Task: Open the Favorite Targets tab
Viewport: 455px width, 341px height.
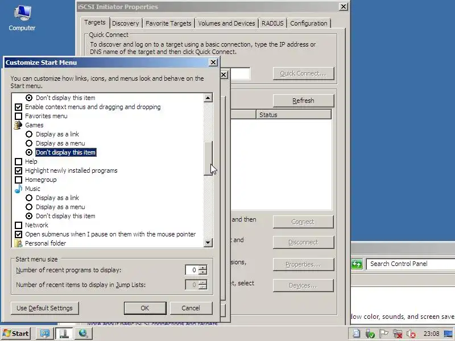Action: click(x=168, y=23)
